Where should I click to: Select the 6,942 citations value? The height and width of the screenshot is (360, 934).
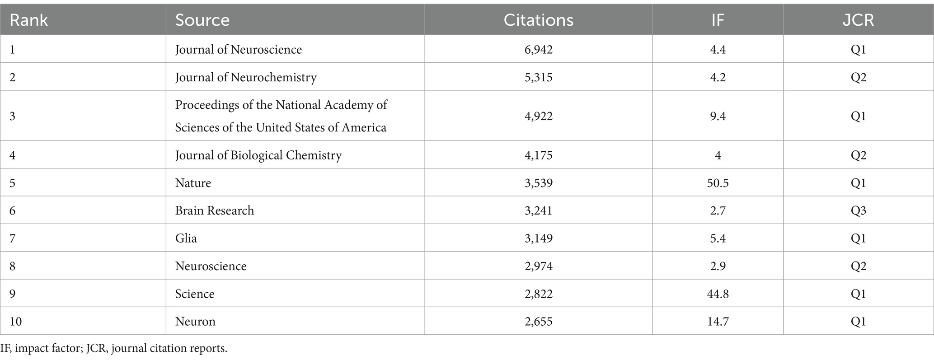coord(539,50)
